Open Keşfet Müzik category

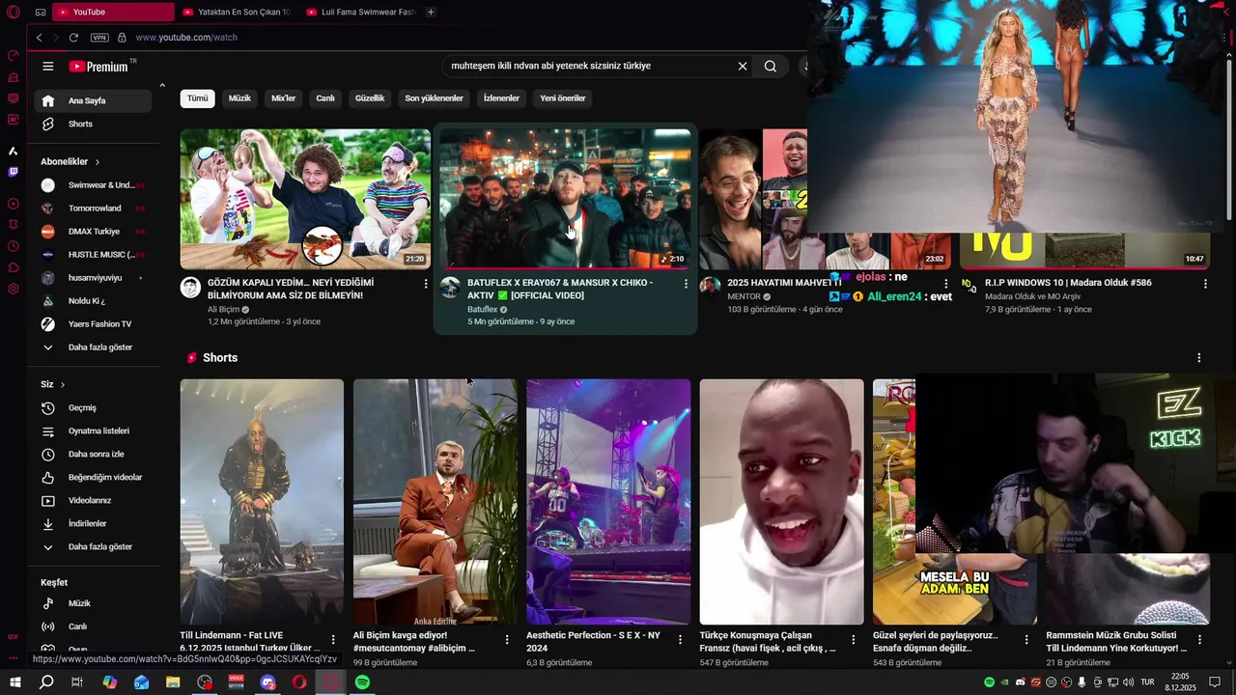tap(93, 603)
